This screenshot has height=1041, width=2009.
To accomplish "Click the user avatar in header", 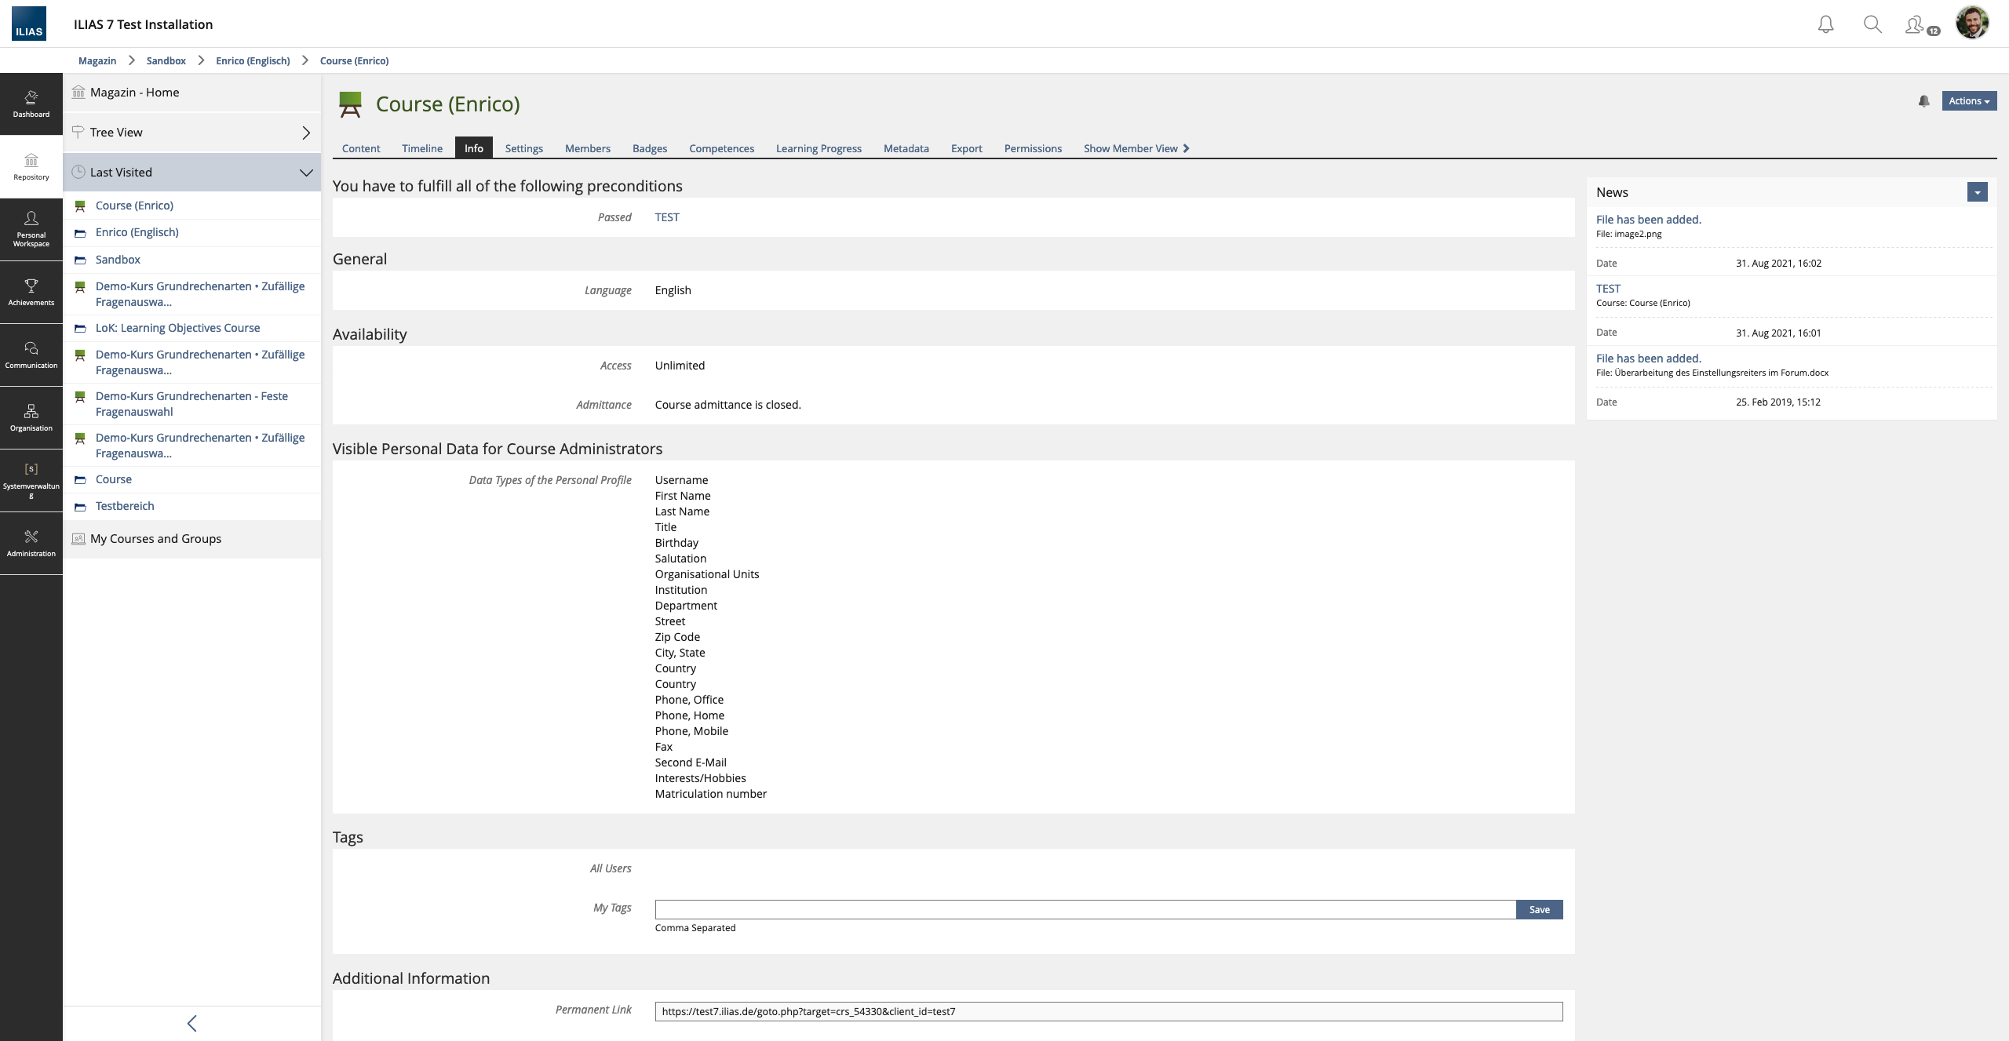I will [x=1971, y=23].
